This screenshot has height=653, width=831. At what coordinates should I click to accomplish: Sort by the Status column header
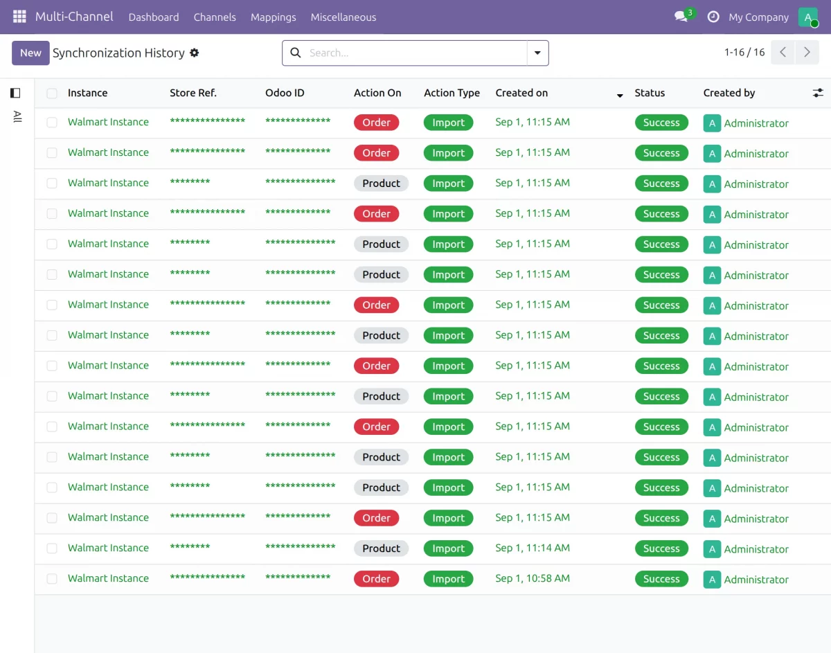650,93
